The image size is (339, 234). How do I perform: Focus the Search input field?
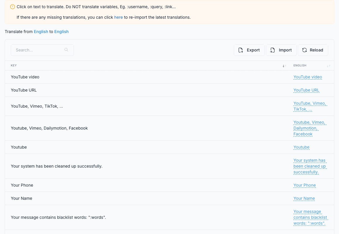[42, 50]
